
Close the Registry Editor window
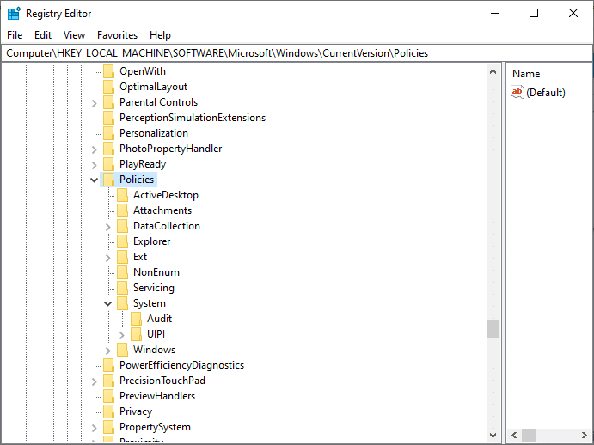[573, 13]
